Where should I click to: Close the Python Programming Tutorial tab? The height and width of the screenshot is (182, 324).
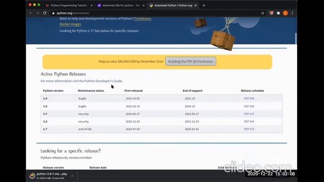(92, 6)
